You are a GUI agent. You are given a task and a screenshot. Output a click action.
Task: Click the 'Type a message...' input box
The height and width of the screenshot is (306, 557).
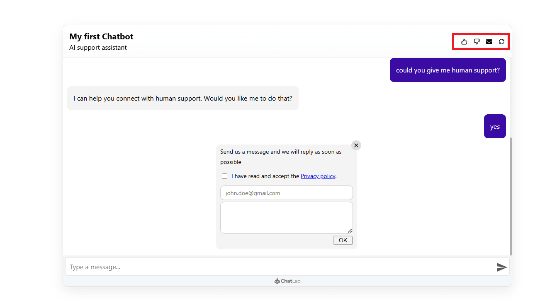coord(280,267)
